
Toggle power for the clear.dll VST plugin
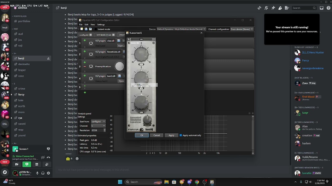[x=91, y=43]
